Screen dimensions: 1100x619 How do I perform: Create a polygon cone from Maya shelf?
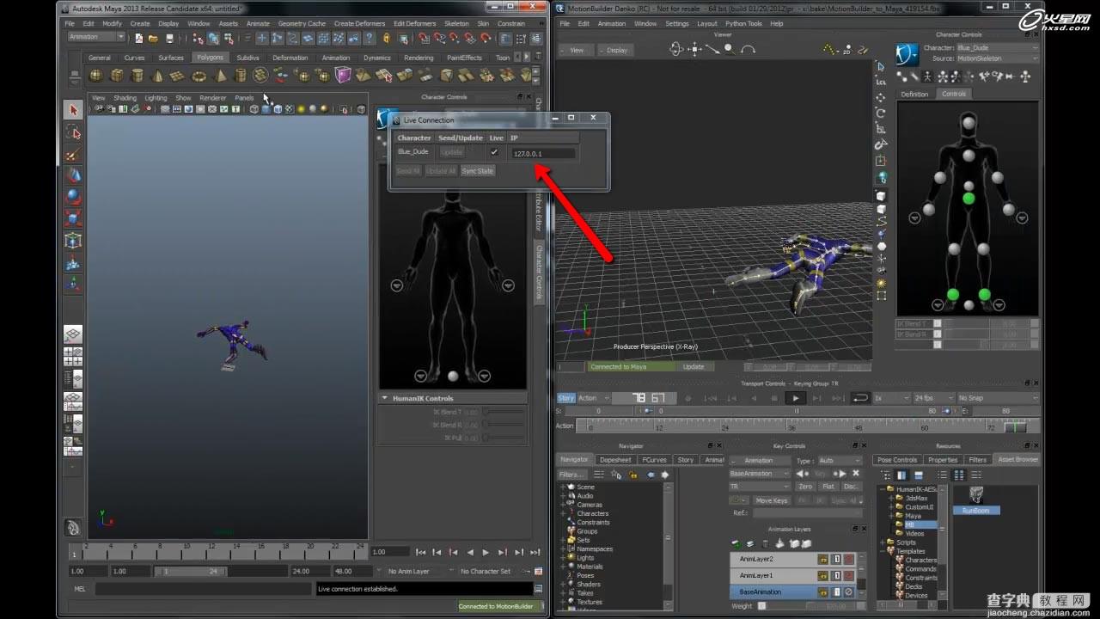pyautogui.click(x=157, y=76)
